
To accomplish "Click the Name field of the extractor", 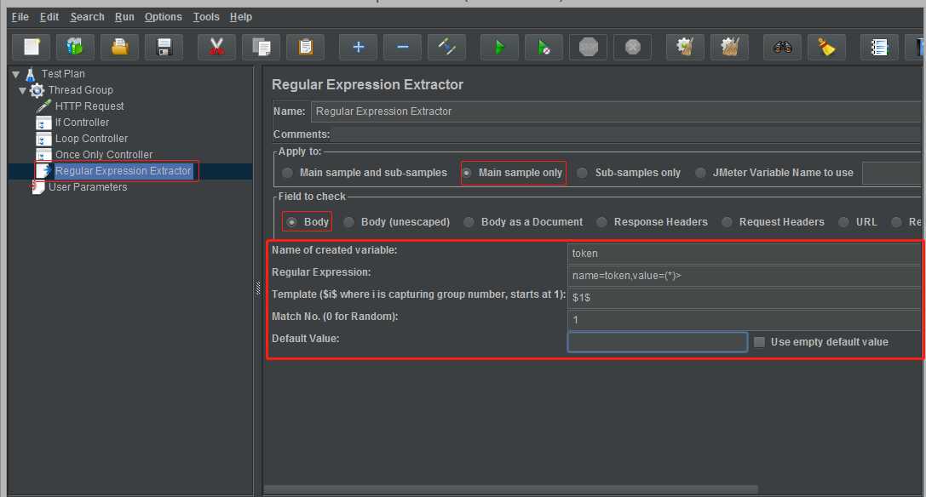I will pos(615,111).
